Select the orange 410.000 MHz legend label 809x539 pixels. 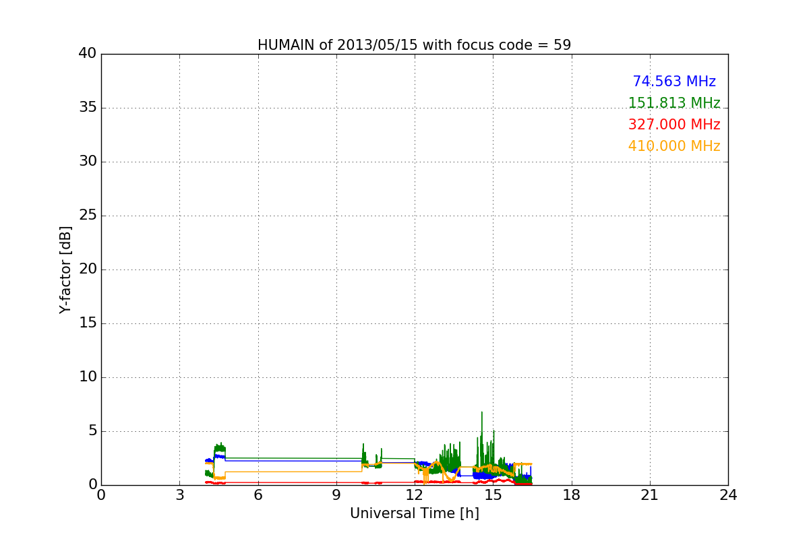click(x=674, y=146)
